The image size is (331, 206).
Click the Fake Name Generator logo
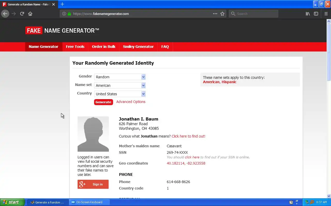(62, 30)
